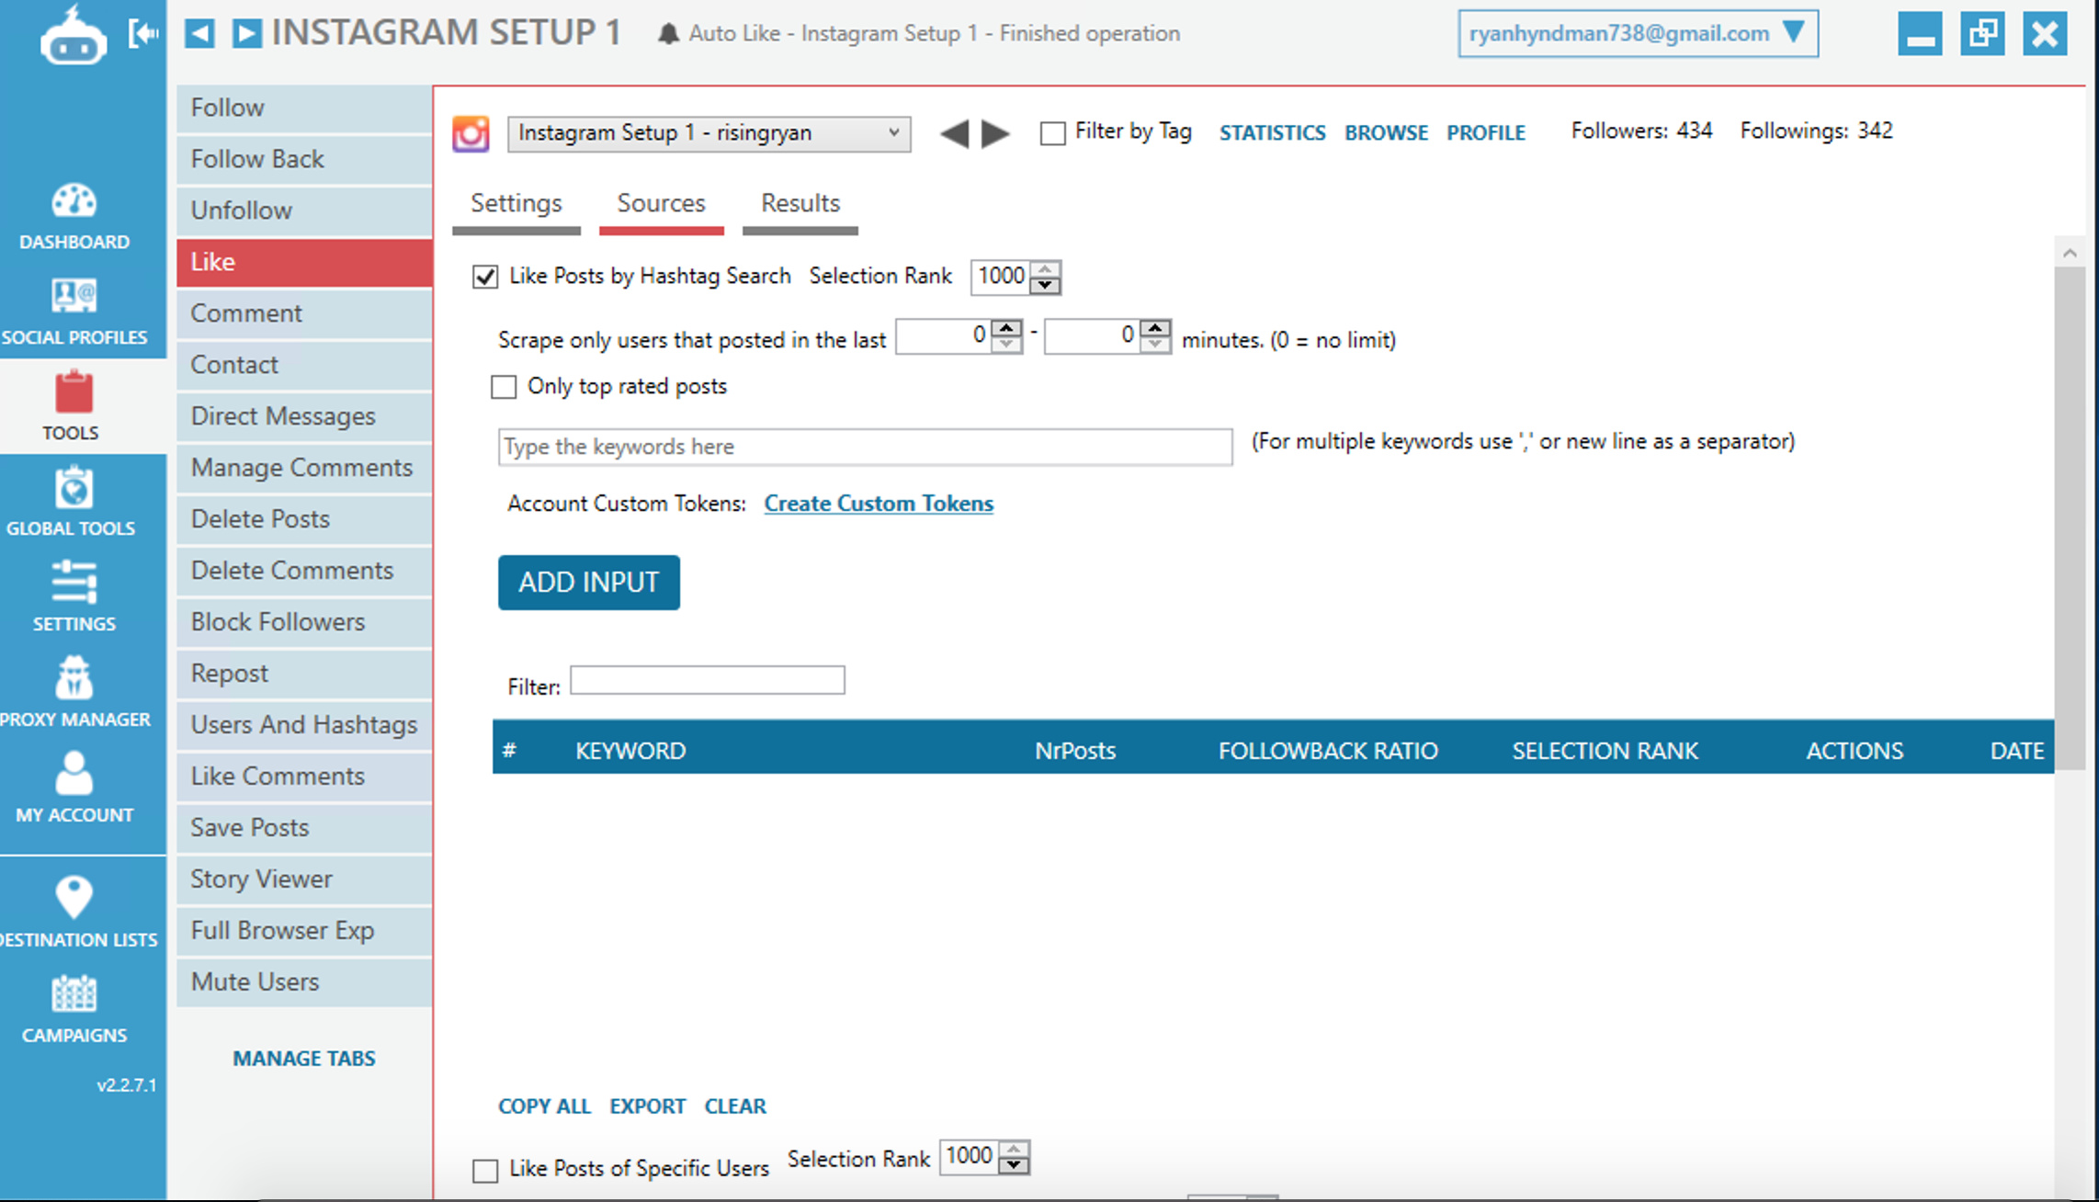Open Global Tools
The image size is (2099, 1202).
73,503
